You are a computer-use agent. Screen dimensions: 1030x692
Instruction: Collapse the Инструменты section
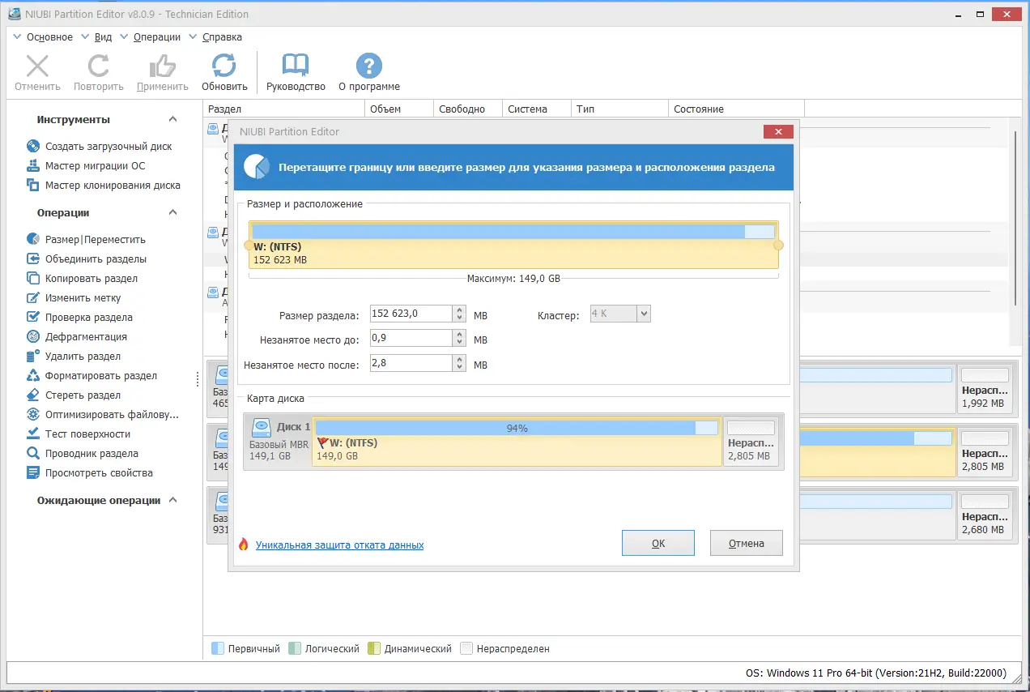[x=172, y=119]
